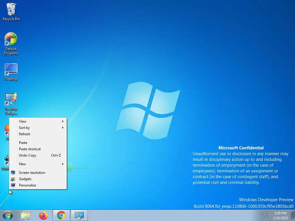295x221 pixels.
Task: Click the Show desktop button at taskbar edge
Action: [293, 216]
